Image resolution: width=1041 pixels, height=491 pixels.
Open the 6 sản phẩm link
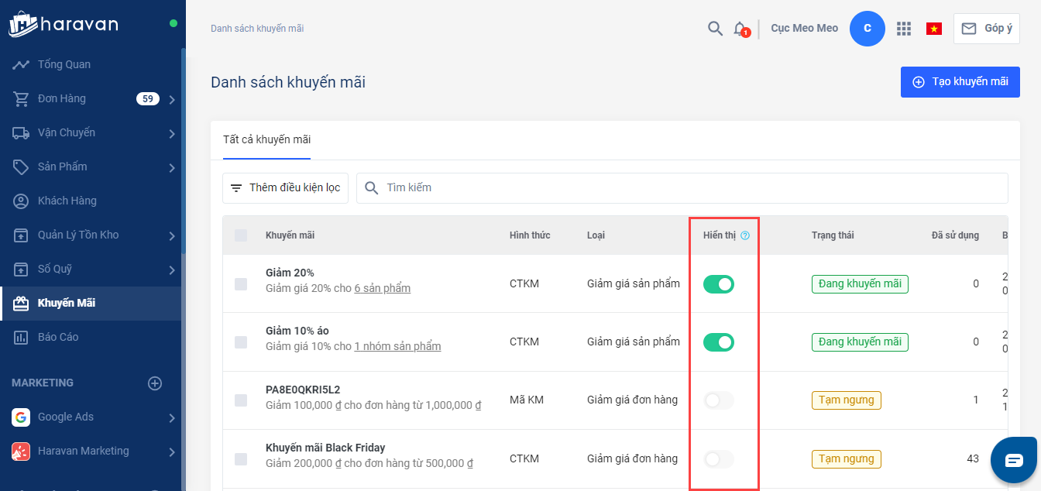pos(382,289)
